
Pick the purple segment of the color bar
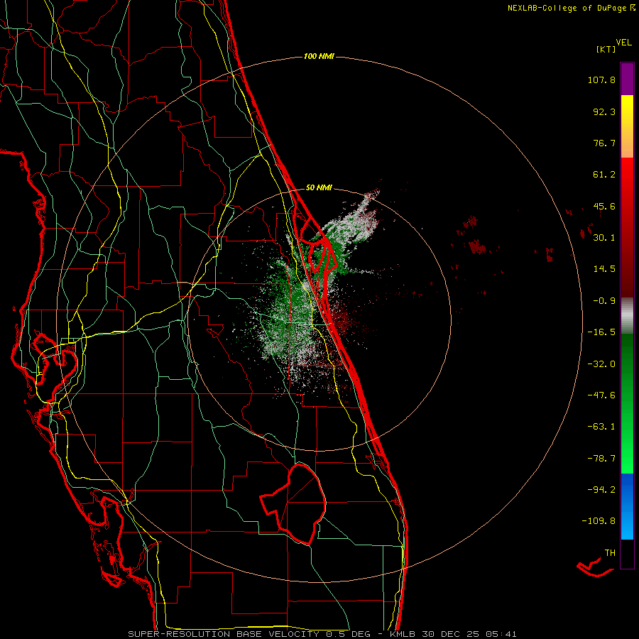[627, 80]
